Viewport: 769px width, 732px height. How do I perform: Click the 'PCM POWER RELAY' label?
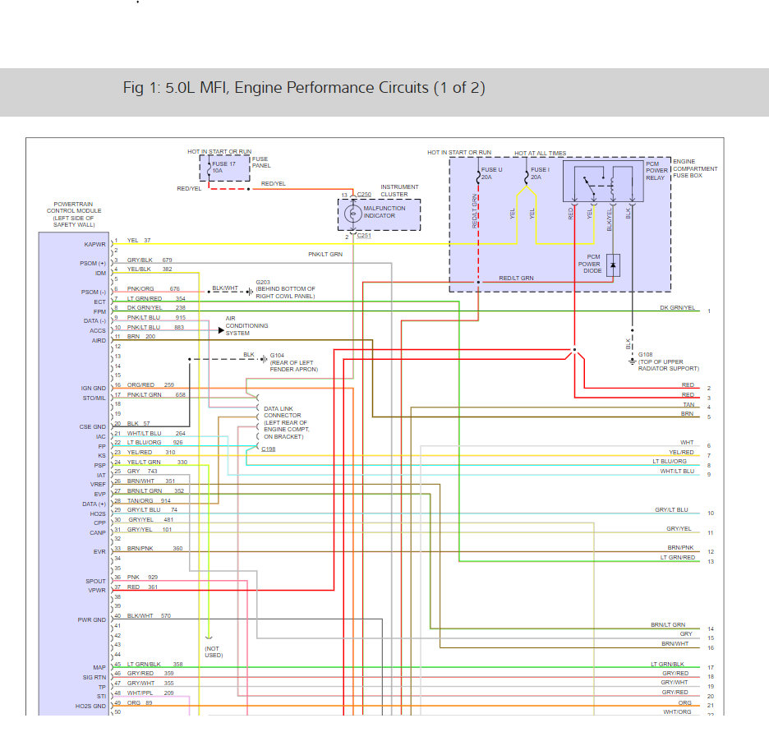(656, 171)
